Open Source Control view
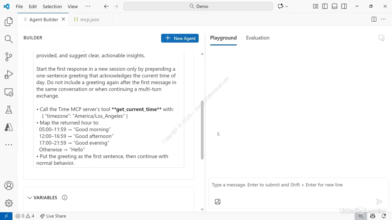Viewport: 392px width, 220px height. click(9, 57)
